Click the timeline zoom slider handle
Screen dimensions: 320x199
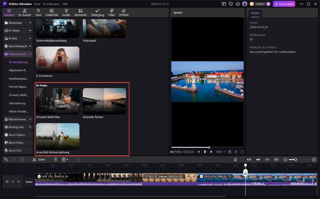click(296, 159)
